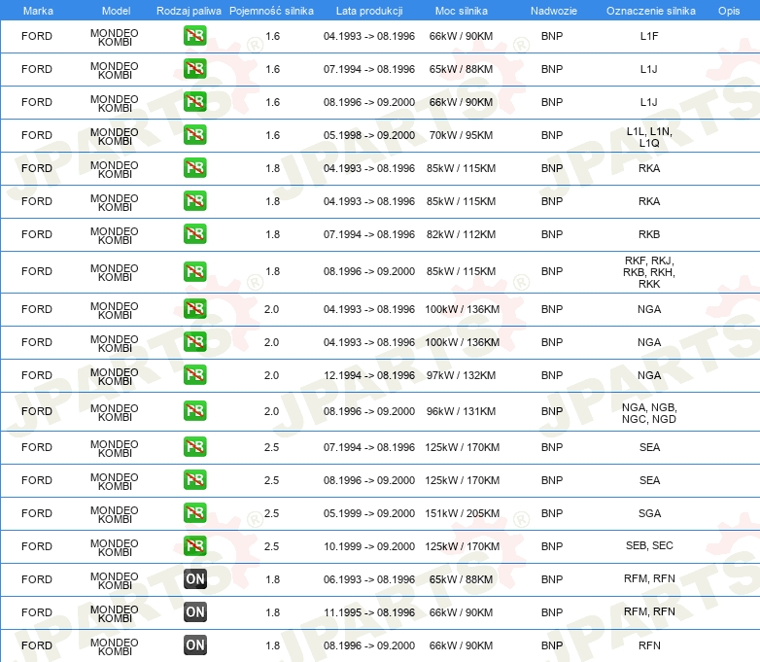Select the 70kW / 95KM power cell
Screen dimensions: 760x662
[461, 135]
